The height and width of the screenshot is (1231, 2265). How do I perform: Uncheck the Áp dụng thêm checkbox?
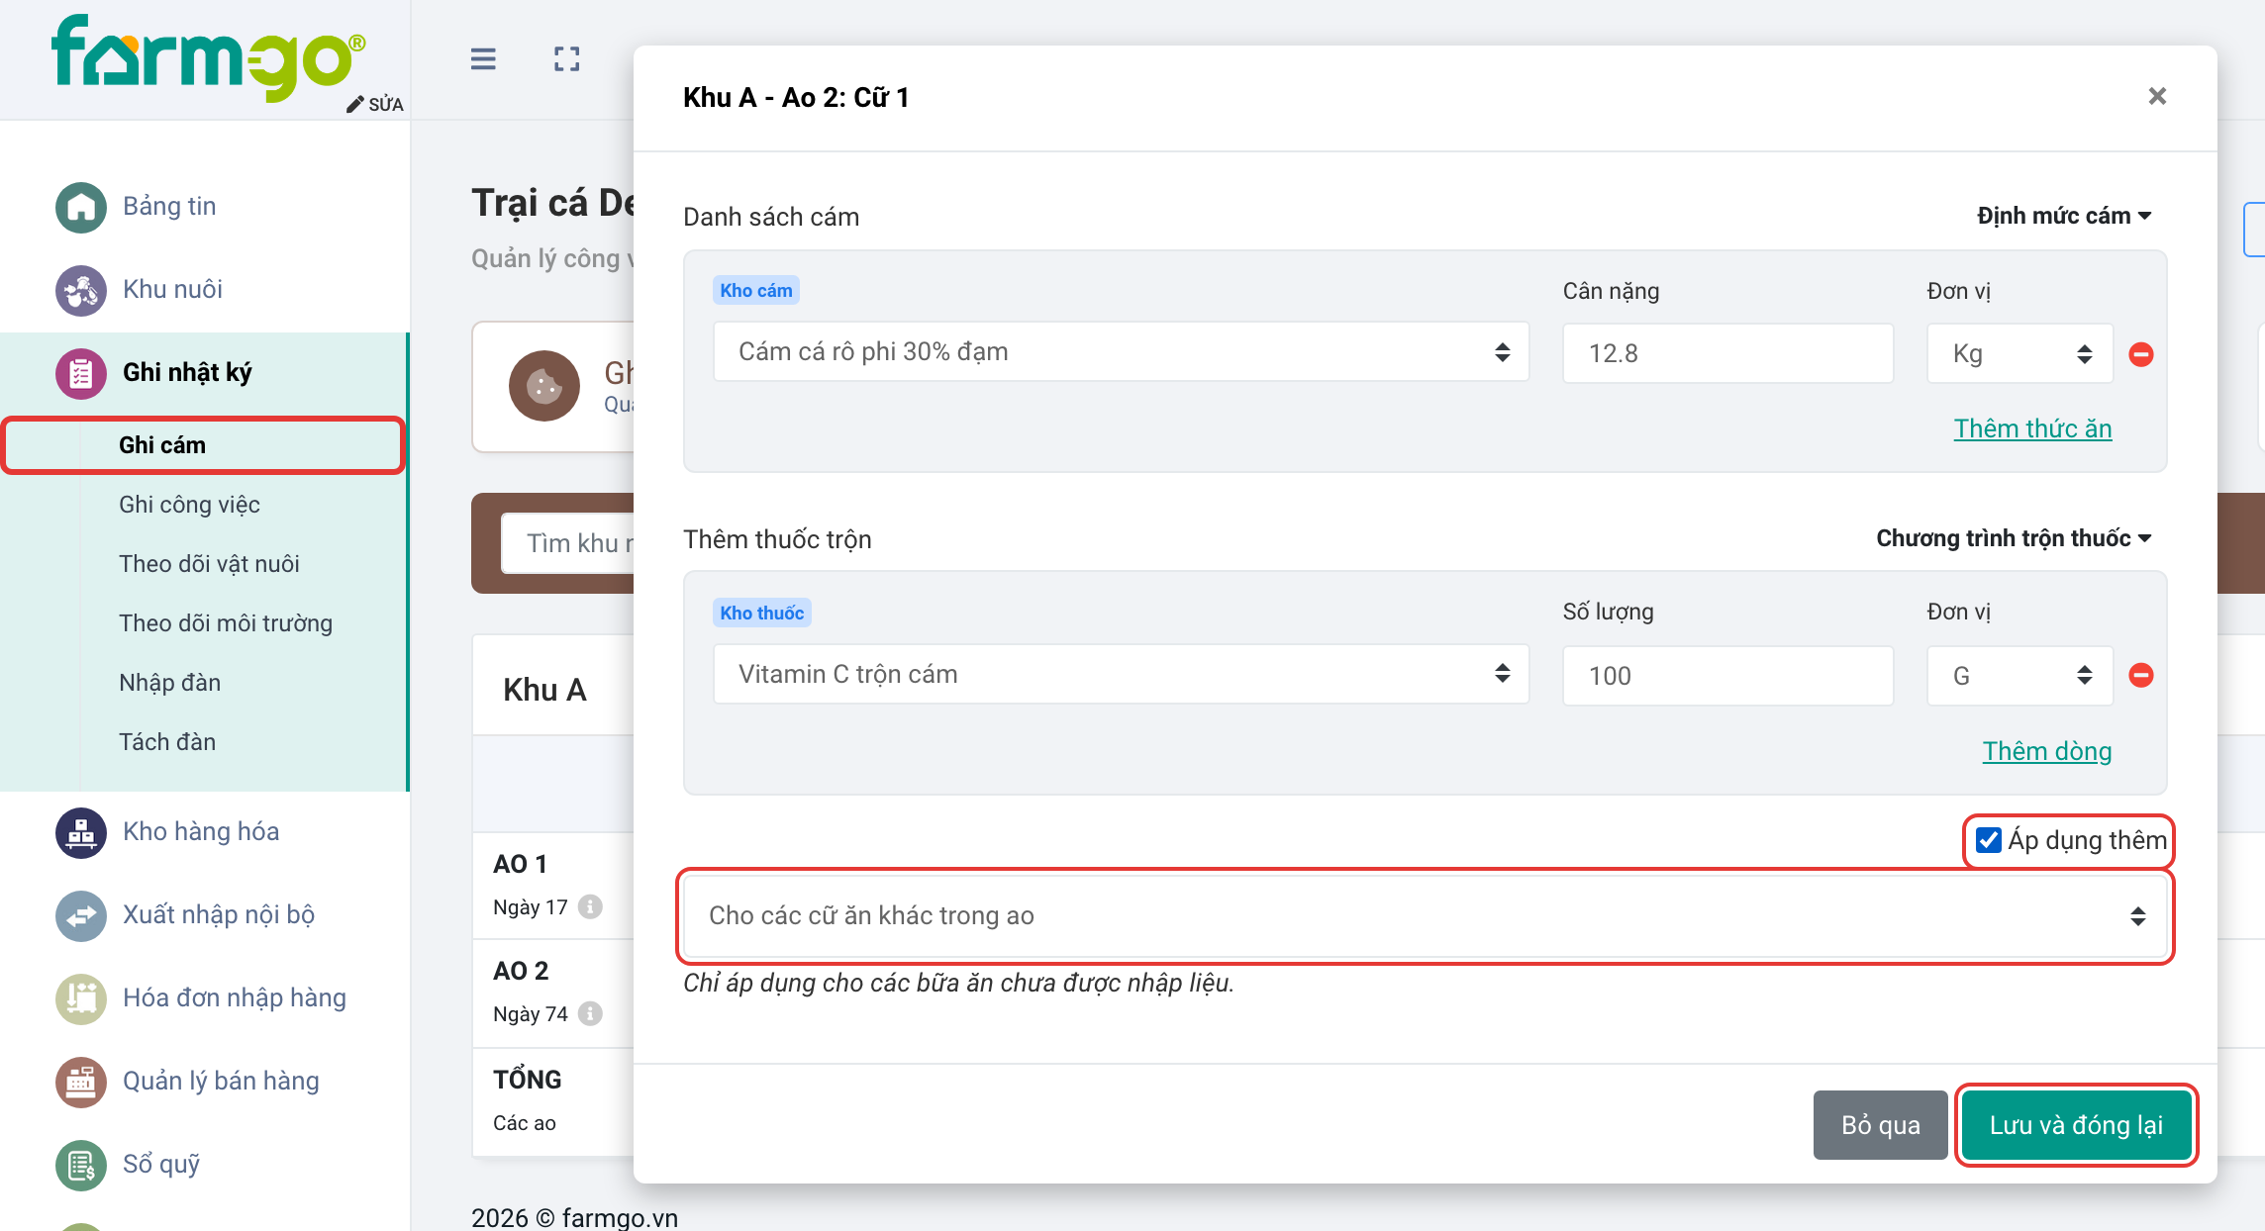click(x=1988, y=840)
